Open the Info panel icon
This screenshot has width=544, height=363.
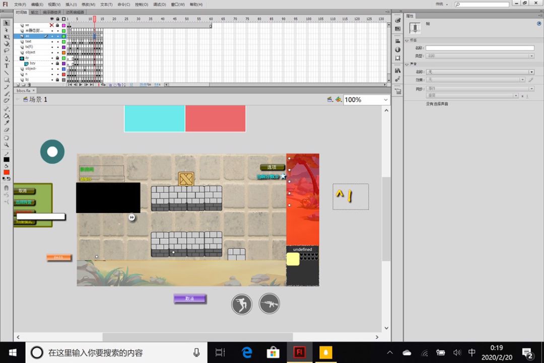[x=397, y=49]
